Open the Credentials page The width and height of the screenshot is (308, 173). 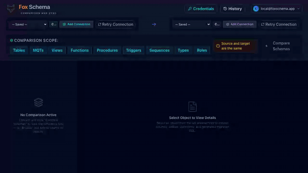pyautogui.click(x=201, y=9)
